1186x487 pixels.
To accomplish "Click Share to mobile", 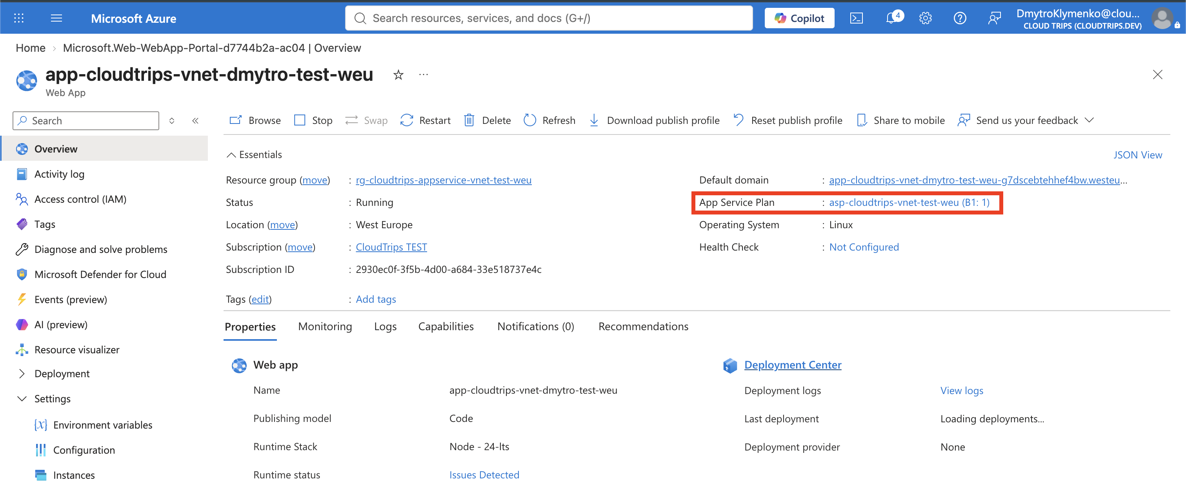I will tap(900, 120).
